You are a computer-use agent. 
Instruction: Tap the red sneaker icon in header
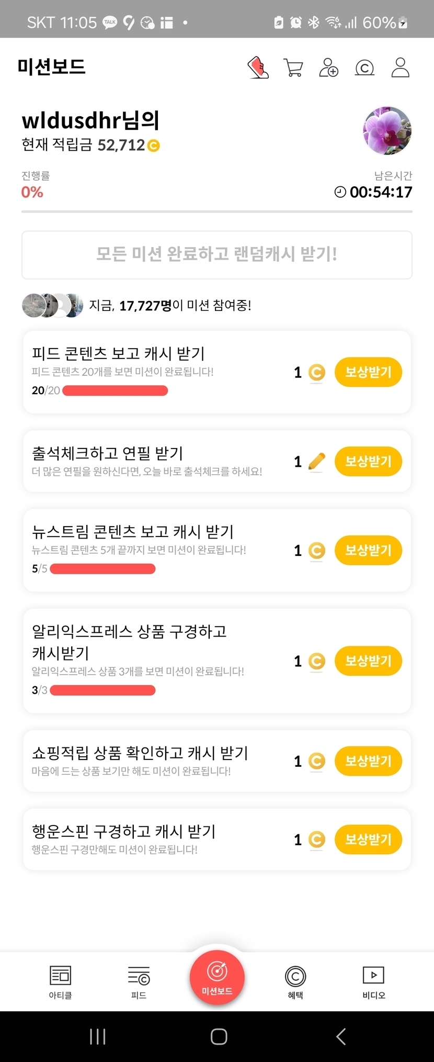tap(258, 68)
